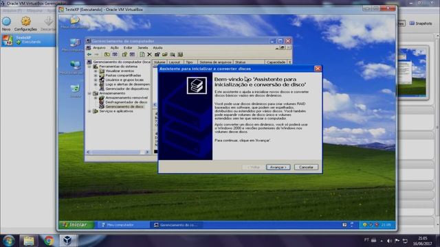Screen dimensions: 440x247
Task: Open the Janela menu
Action: (x=142, y=48)
